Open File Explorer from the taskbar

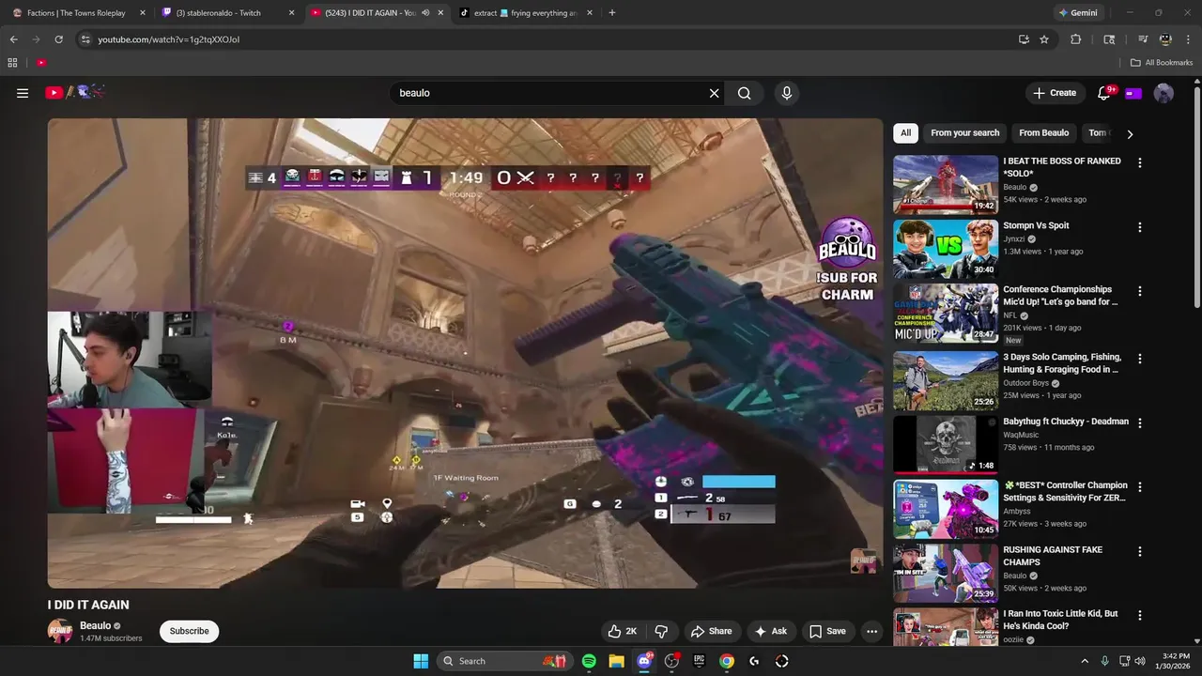(616, 661)
